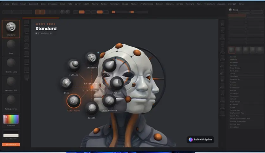265x153 pixels.
Task: Expand the Display Properties section
Action: pyautogui.click(x=237, y=121)
